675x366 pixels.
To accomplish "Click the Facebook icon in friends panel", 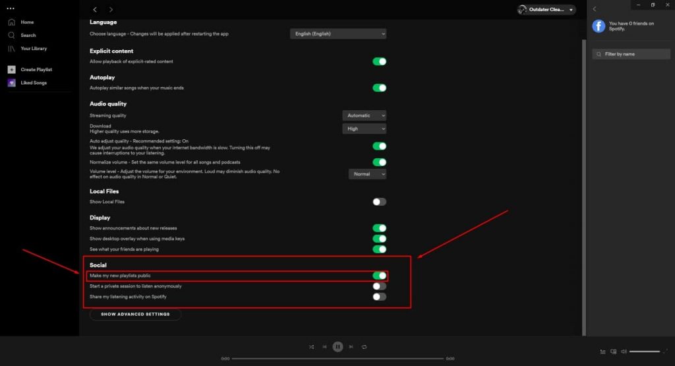I will [599, 26].
